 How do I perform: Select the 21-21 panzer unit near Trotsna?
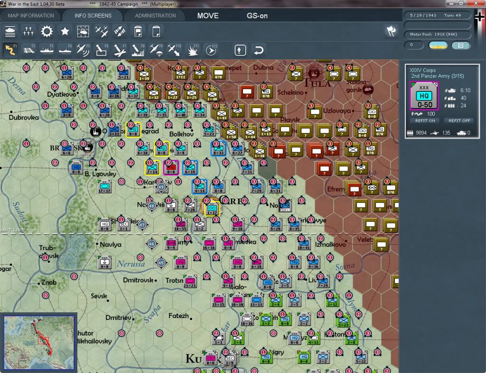point(190,281)
